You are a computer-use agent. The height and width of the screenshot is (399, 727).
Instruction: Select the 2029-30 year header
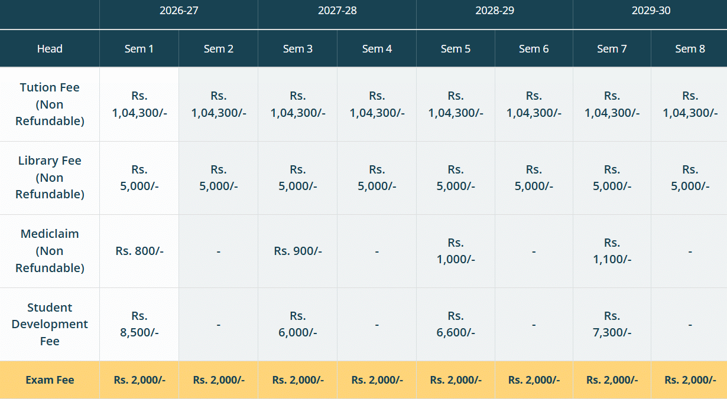click(x=651, y=11)
